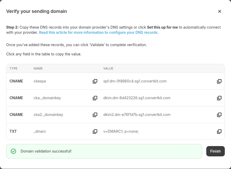Click CNAME type in the cka2._domainkey row
The width and height of the screenshot is (231, 169).
pyautogui.click(x=16, y=115)
